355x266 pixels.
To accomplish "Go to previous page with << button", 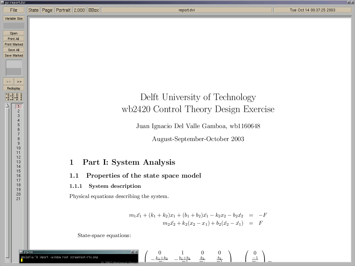I will 8,81.
